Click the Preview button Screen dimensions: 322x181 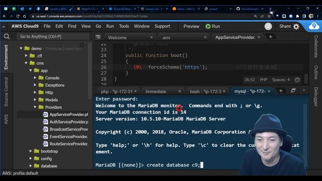(191, 26)
